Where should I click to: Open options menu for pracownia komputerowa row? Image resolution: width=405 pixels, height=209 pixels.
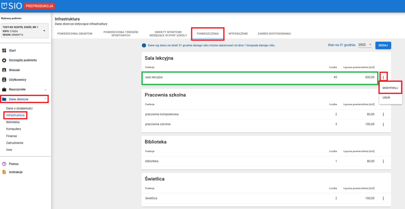383,114
